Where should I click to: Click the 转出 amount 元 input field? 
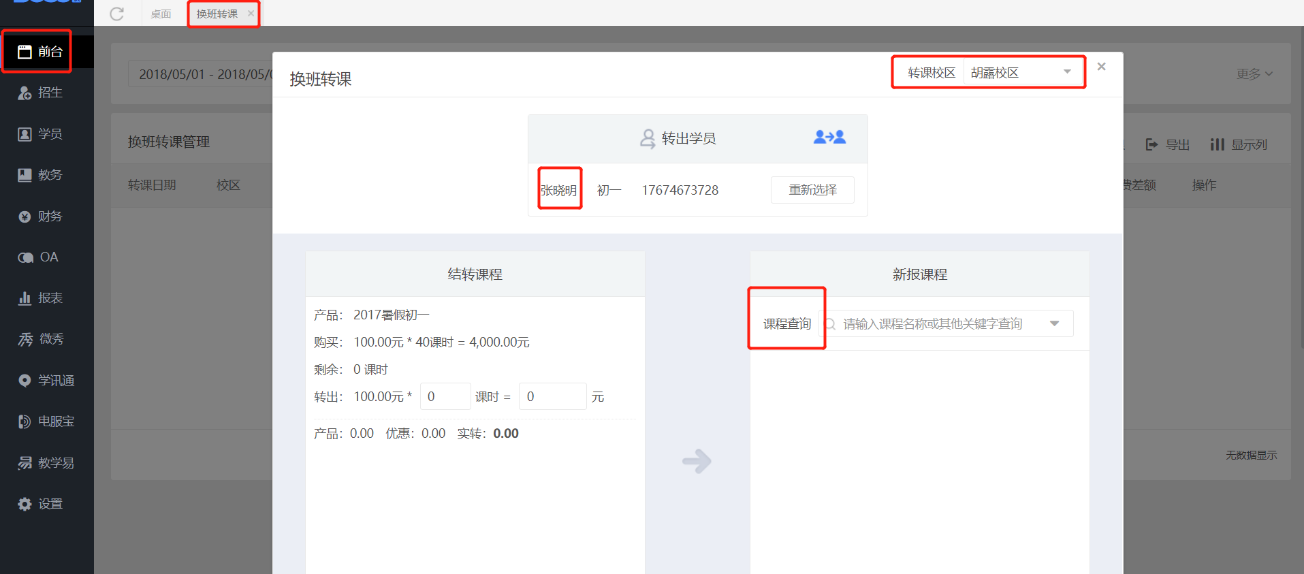pyautogui.click(x=552, y=396)
